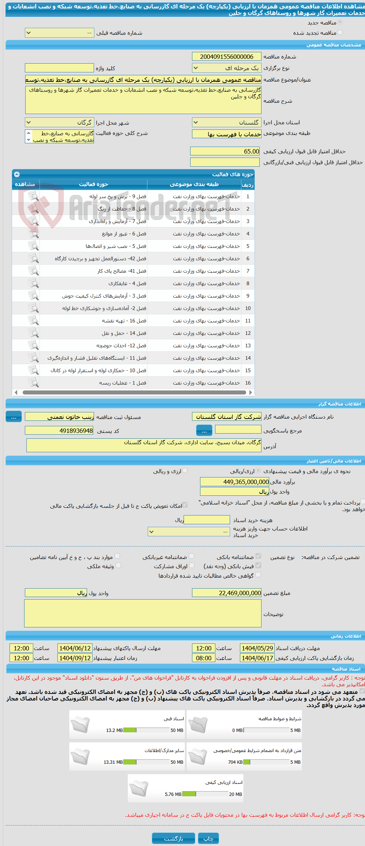Open view icon for row 8 عایقکاری

tap(33, 283)
